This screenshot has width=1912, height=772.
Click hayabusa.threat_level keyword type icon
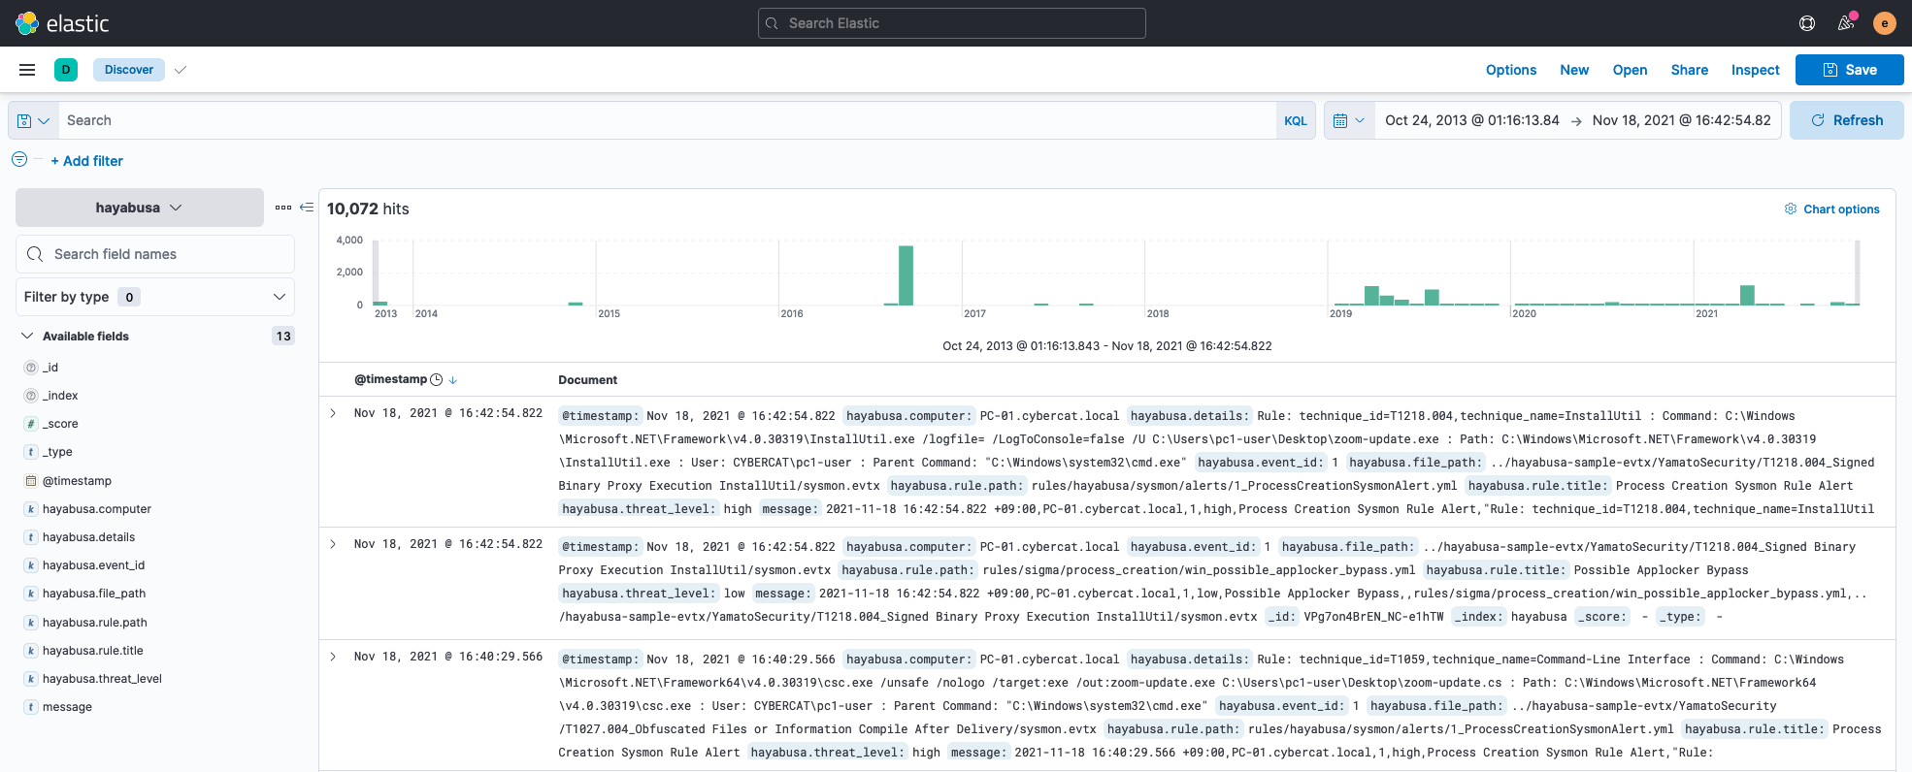tap(31, 679)
